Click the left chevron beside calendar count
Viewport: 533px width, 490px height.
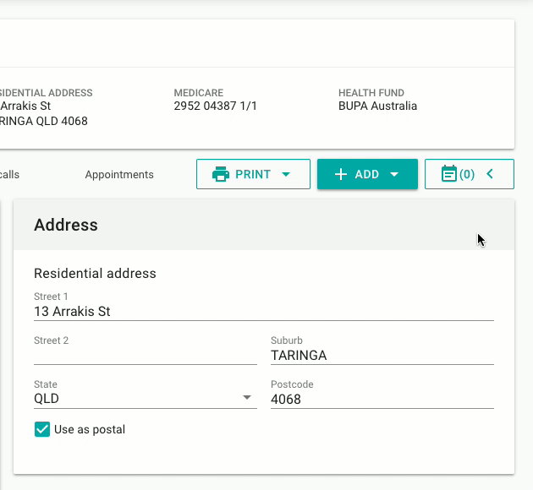[x=489, y=174]
